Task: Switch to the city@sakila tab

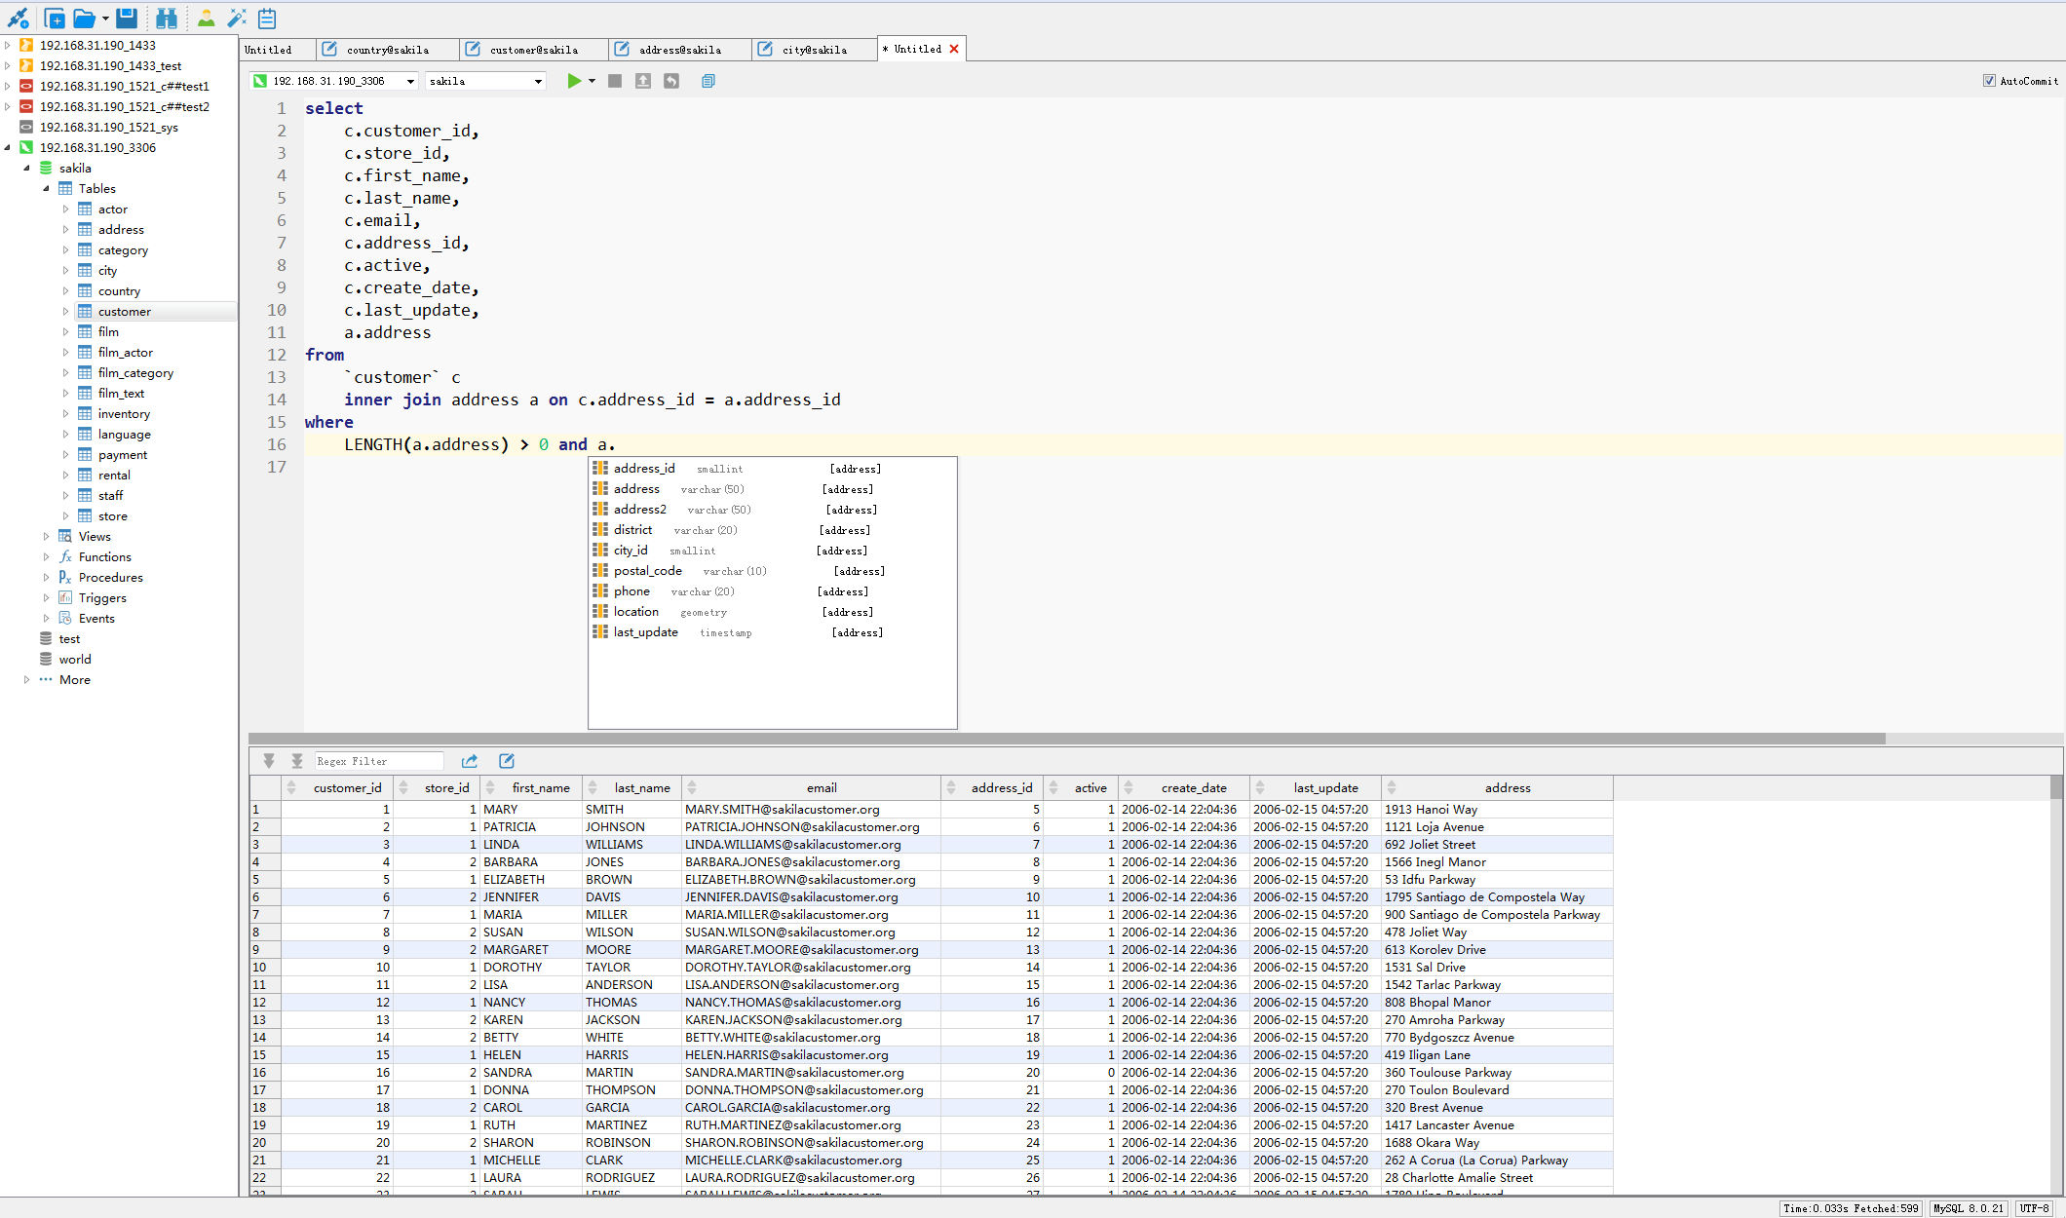Action: pyautogui.click(x=814, y=50)
